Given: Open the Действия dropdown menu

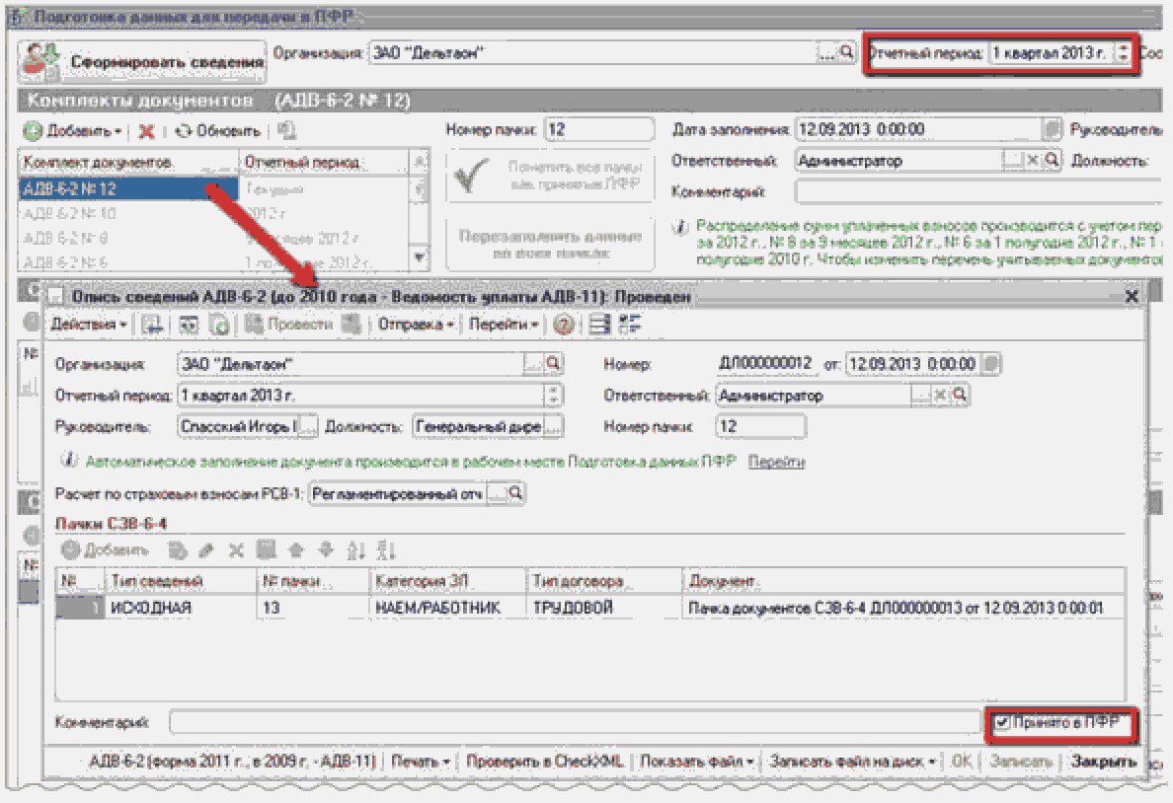Looking at the screenshot, I should point(89,324).
